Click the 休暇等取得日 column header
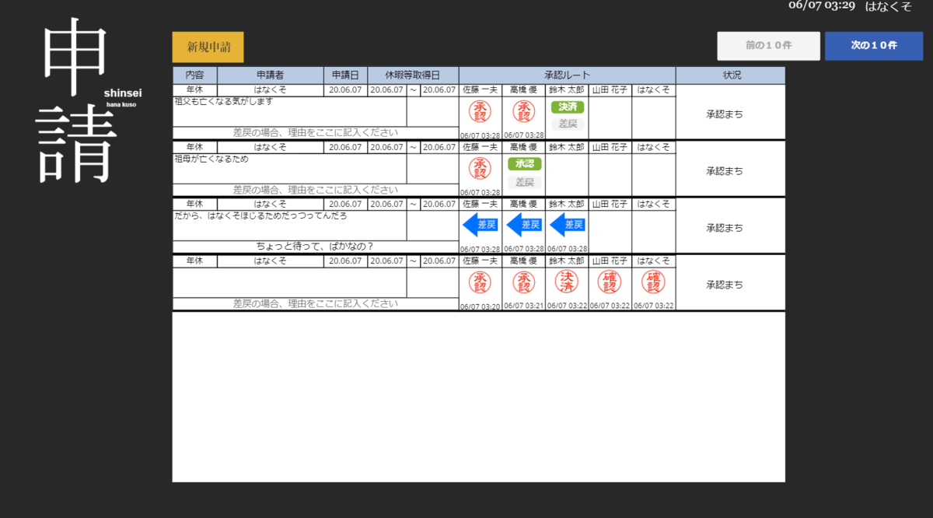 (x=414, y=75)
